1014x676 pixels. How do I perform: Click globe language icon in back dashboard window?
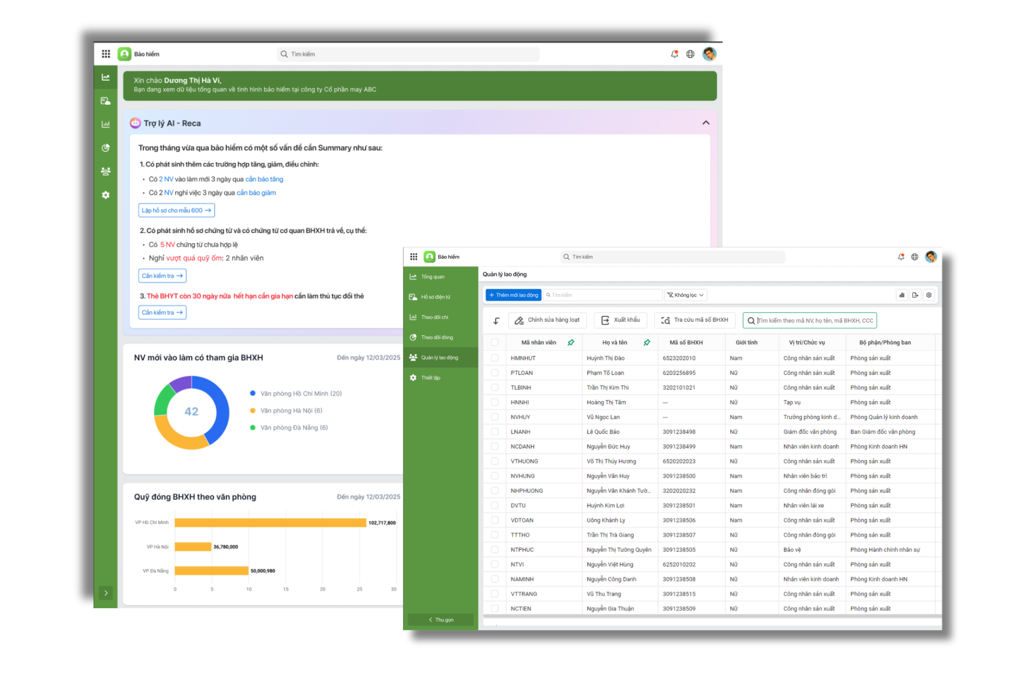[690, 54]
